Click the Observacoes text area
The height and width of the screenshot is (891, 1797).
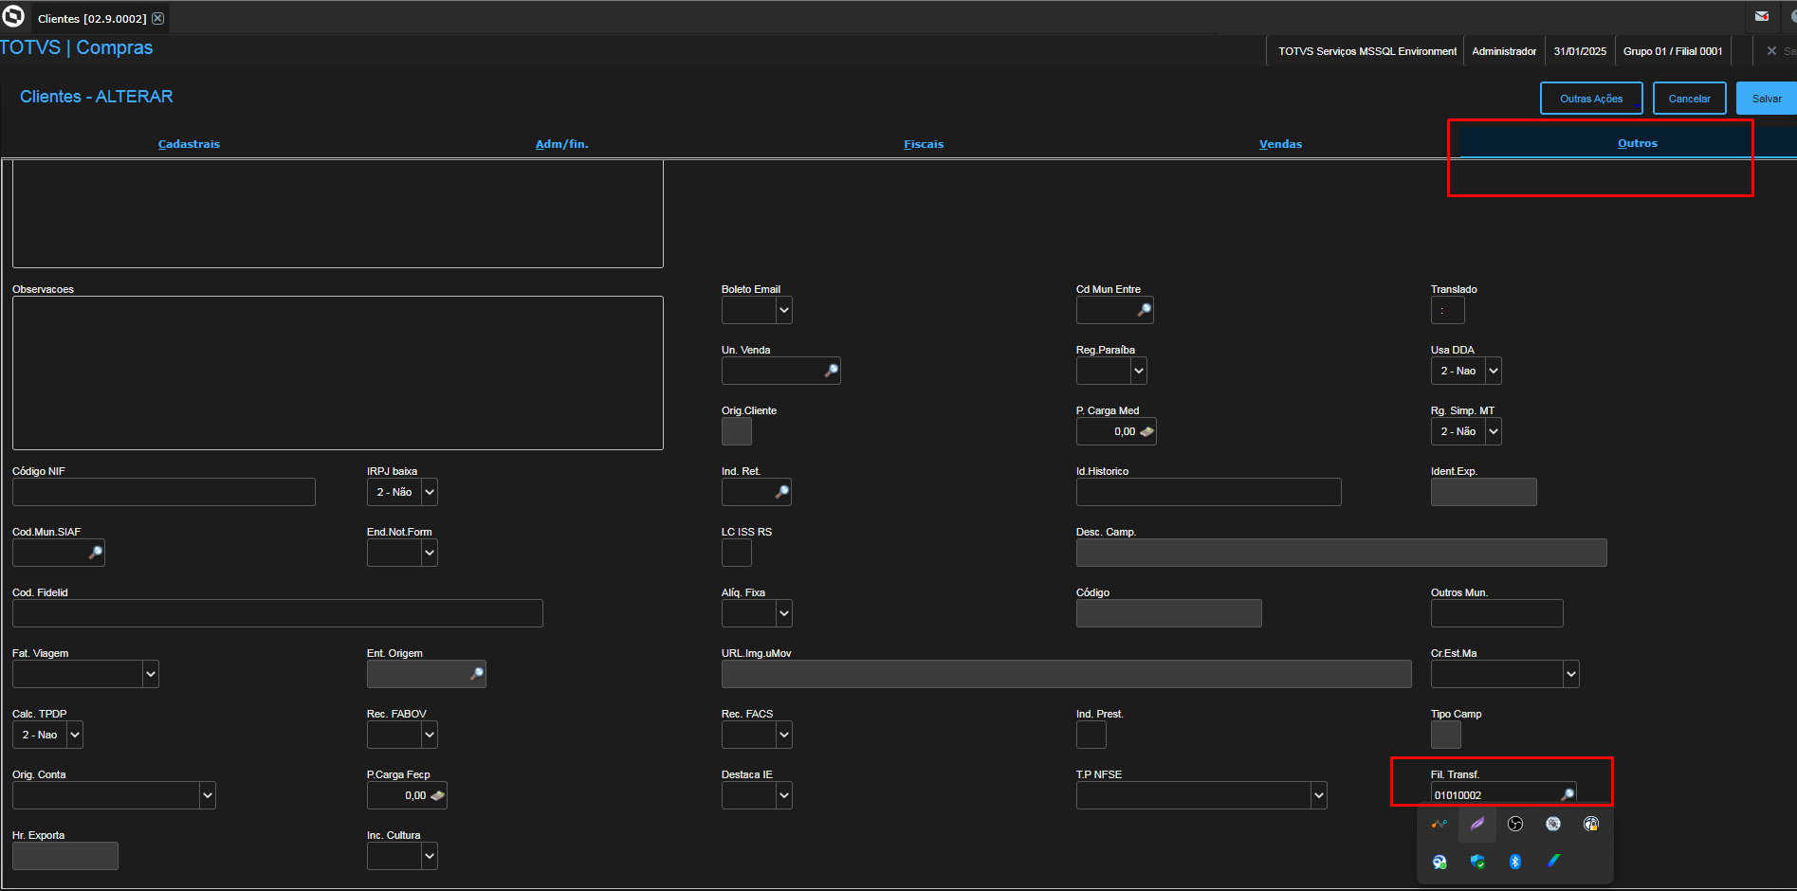[x=338, y=373]
